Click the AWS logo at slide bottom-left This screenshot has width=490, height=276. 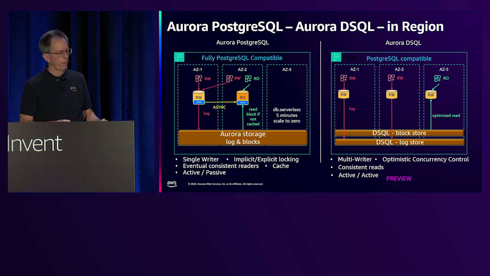coord(172,184)
